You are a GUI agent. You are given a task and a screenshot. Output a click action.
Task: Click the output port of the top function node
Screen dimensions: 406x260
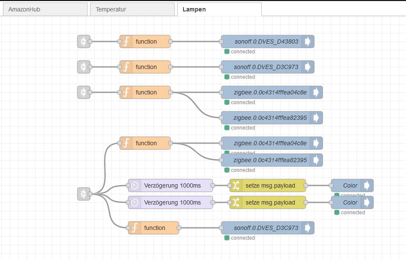click(170, 41)
